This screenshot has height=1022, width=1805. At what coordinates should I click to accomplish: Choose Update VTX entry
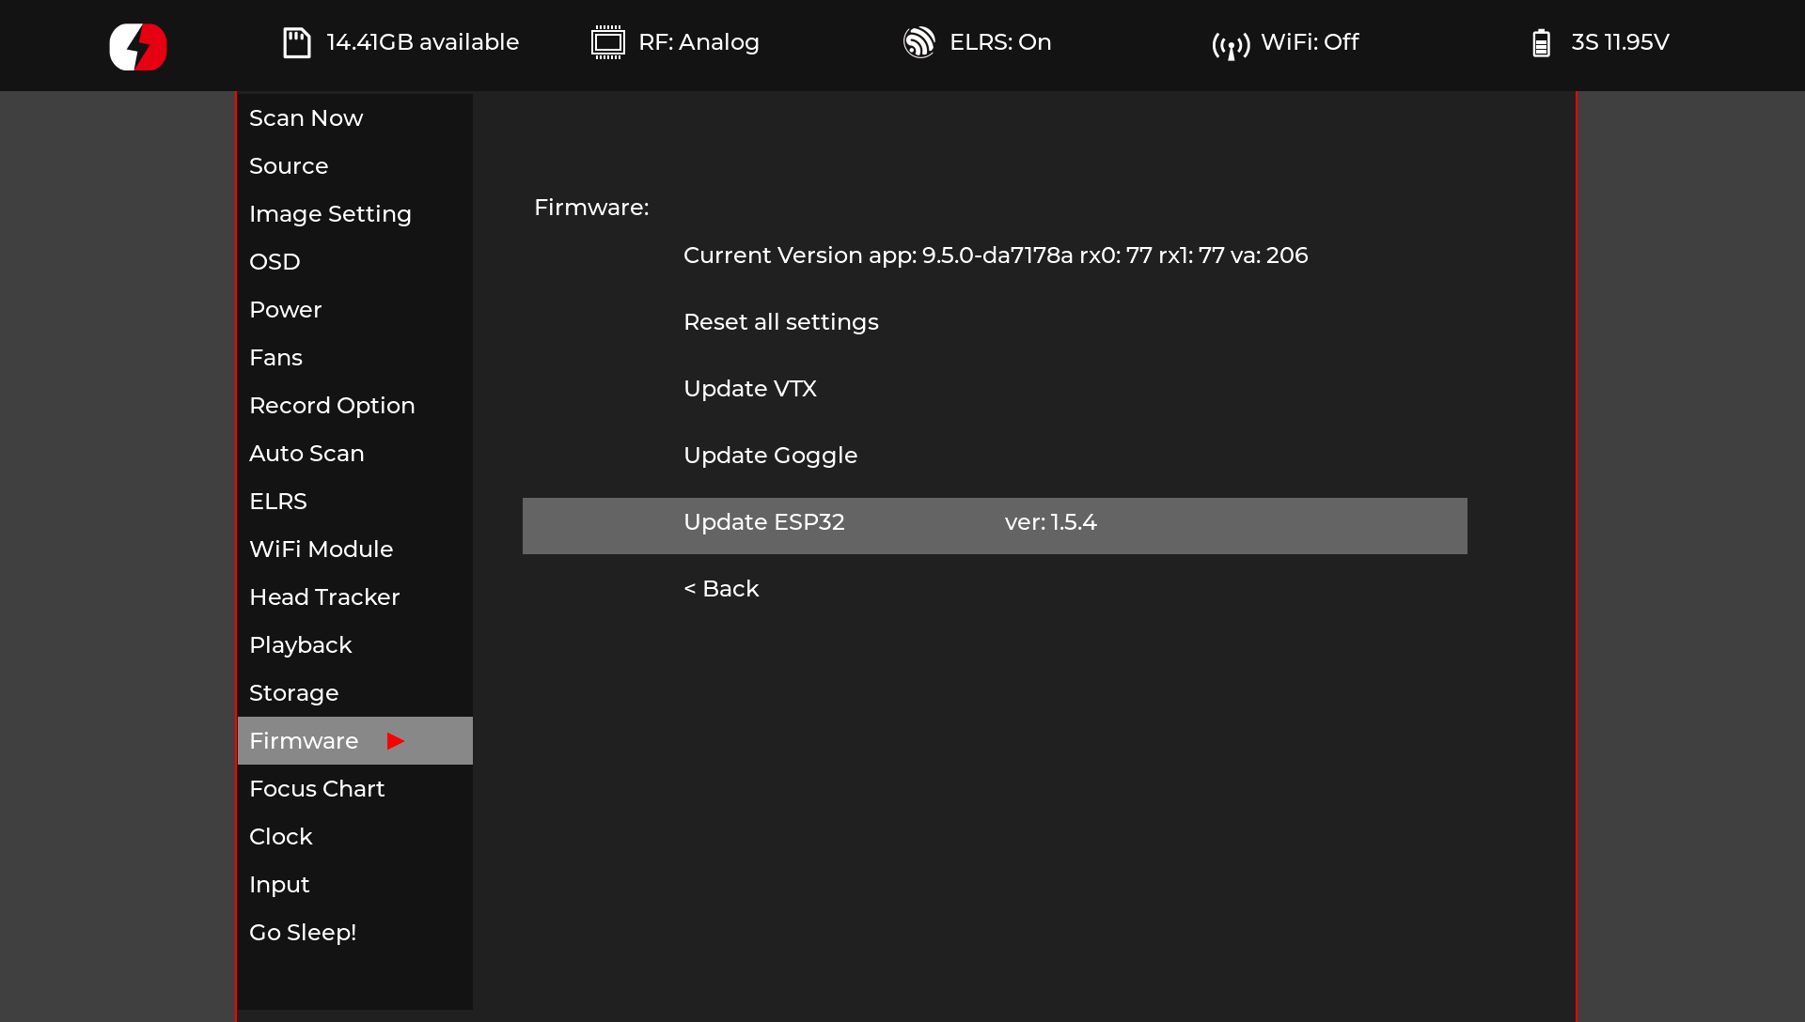point(749,389)
